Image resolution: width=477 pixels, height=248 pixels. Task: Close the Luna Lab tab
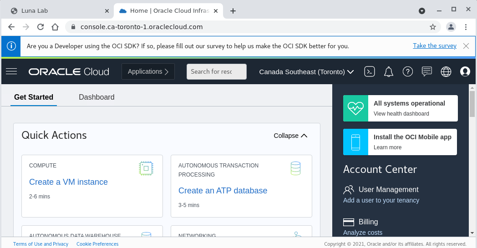tap(107, 11)
